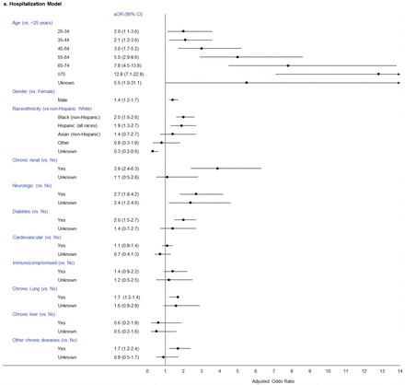
Task: Click the 'Gender (vs. Female)' heading
Action: point(33,91)
